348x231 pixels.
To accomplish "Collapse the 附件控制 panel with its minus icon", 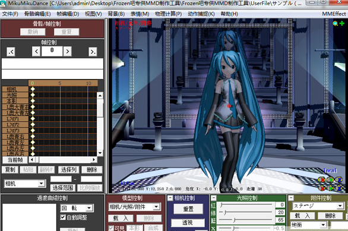I will [291, 198].
